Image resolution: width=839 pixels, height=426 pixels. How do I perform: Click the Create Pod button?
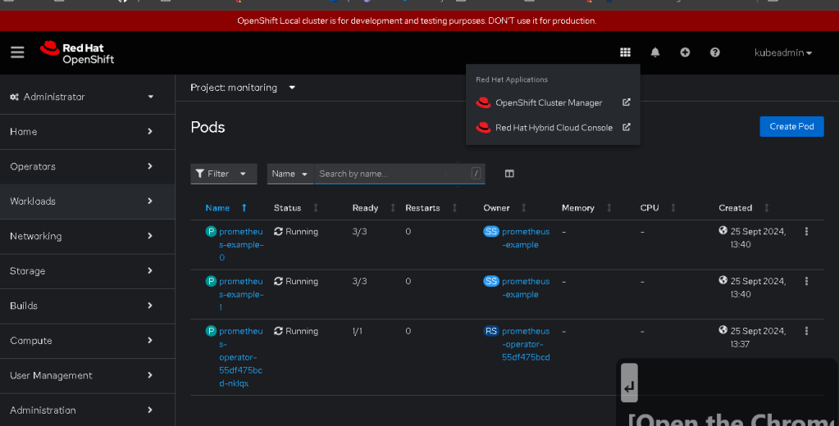click(791, 127)
